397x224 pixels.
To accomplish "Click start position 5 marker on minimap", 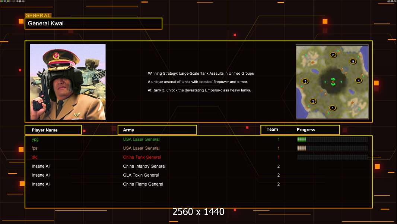I will 353,61.
